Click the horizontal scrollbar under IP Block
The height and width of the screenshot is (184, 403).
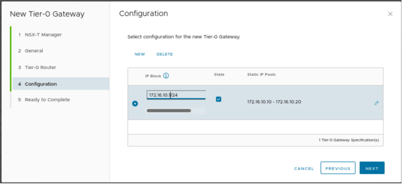[169, 111]
